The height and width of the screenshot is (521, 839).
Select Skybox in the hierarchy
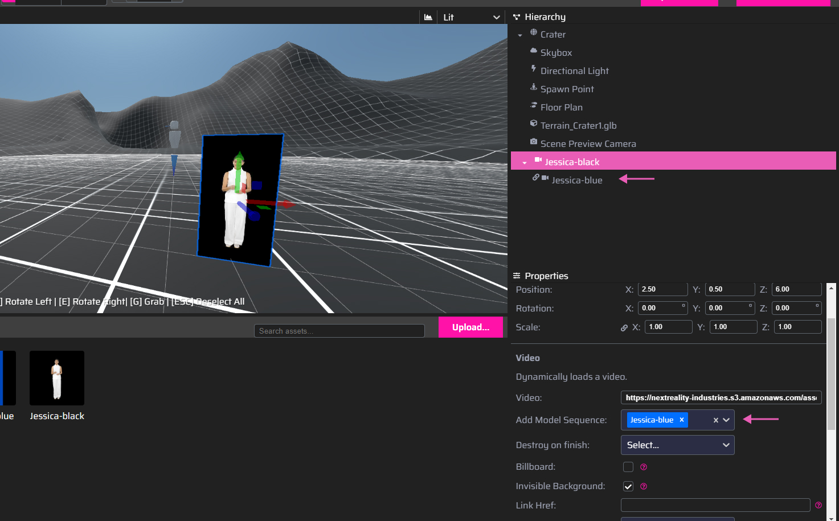point(556,53)
